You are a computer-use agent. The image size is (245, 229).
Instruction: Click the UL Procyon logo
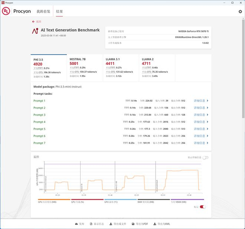[6, 11]
